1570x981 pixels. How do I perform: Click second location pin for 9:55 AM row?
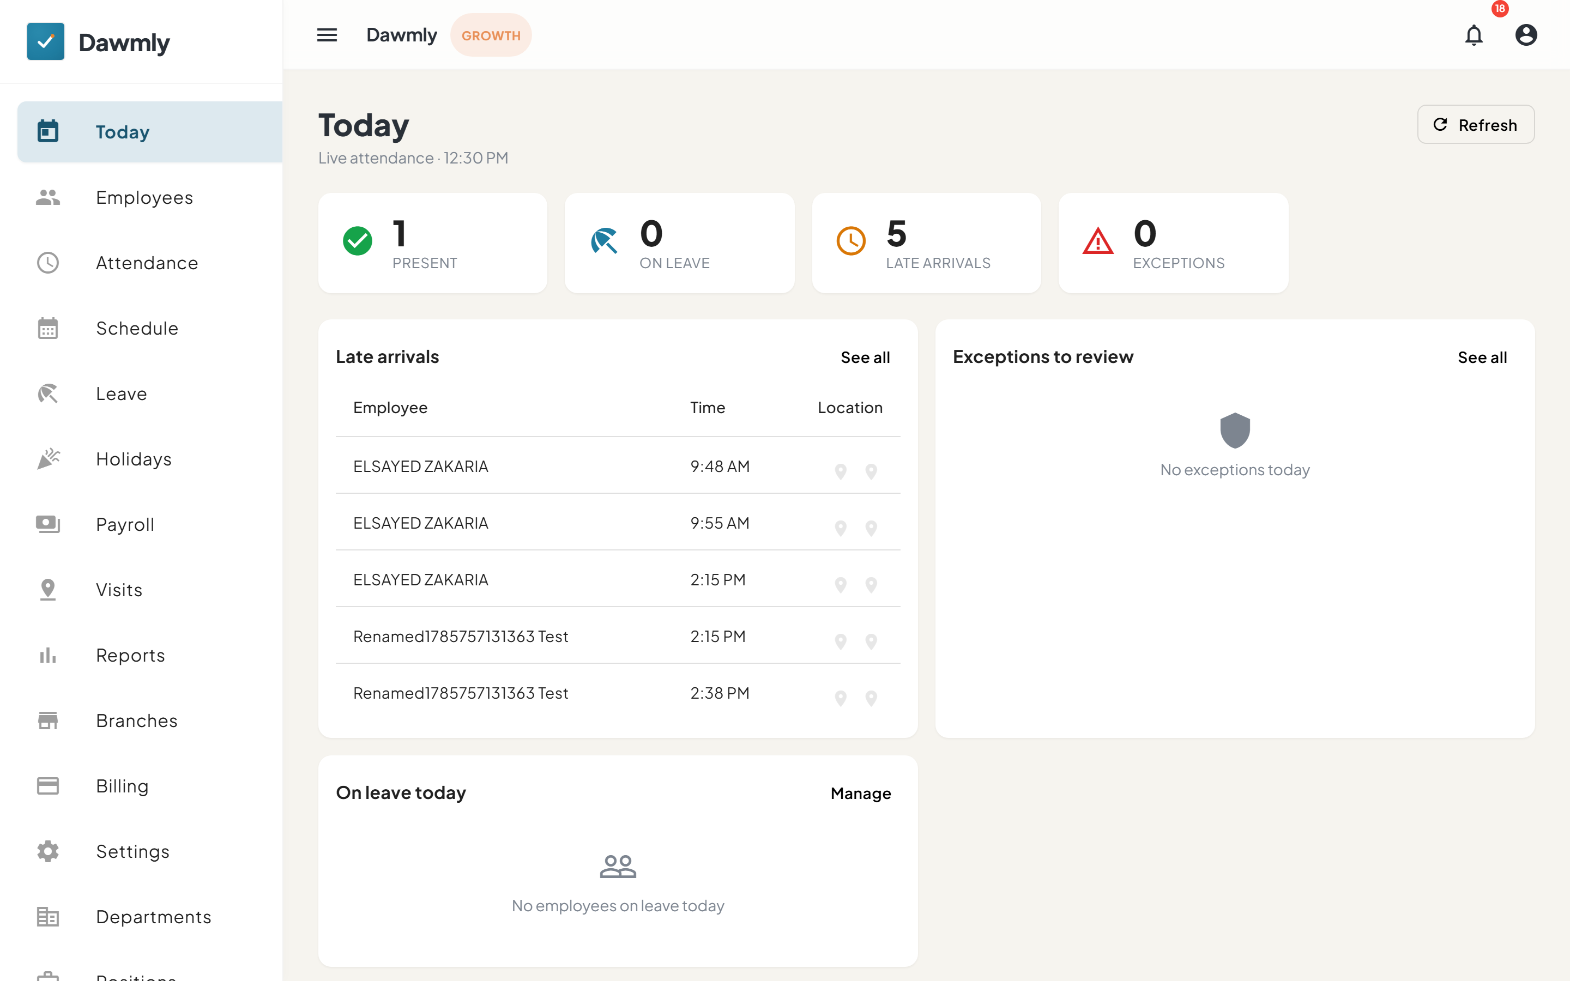tap(871, 528)
